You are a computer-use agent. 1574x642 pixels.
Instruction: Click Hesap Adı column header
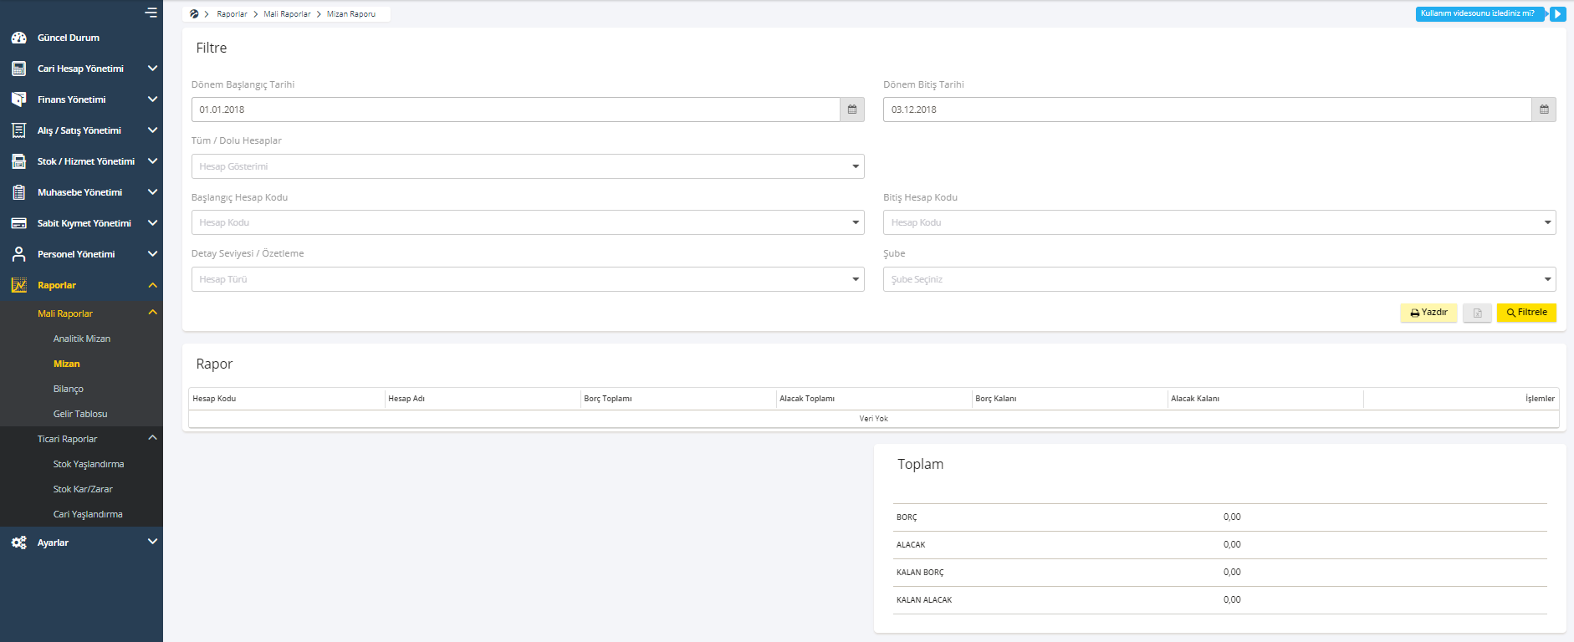coord(406,399)
